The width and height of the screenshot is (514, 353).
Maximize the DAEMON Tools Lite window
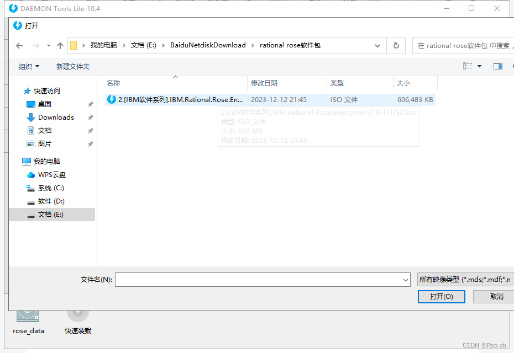click(x=471, y=8)
